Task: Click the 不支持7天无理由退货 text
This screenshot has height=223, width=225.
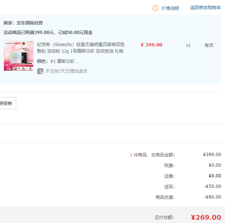Action: (x=66, y=71)
